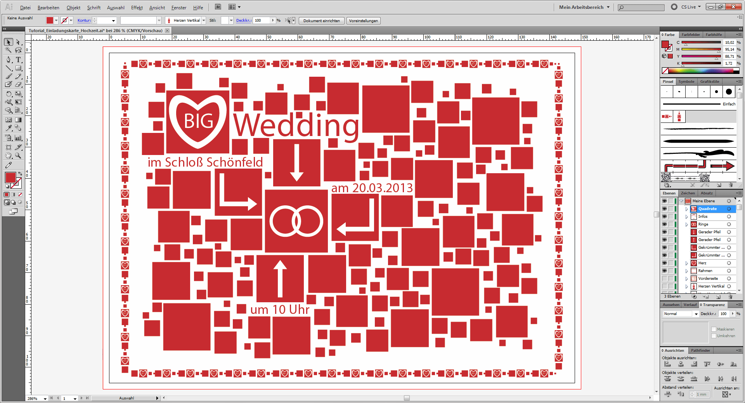Toggle visibility of the Herz layer
Image resolution: width=745 pixels, height=403 pixels.
click(x=664, y=263)
